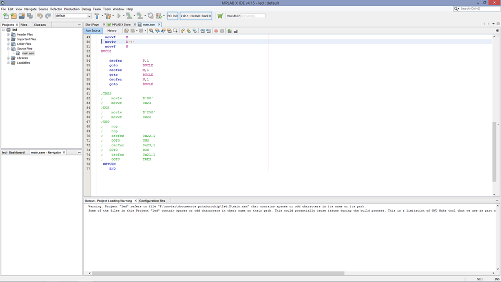This screenshot has width=501, height=282.
Task: Click the New File toolbar icon
Action: point(6,16)
